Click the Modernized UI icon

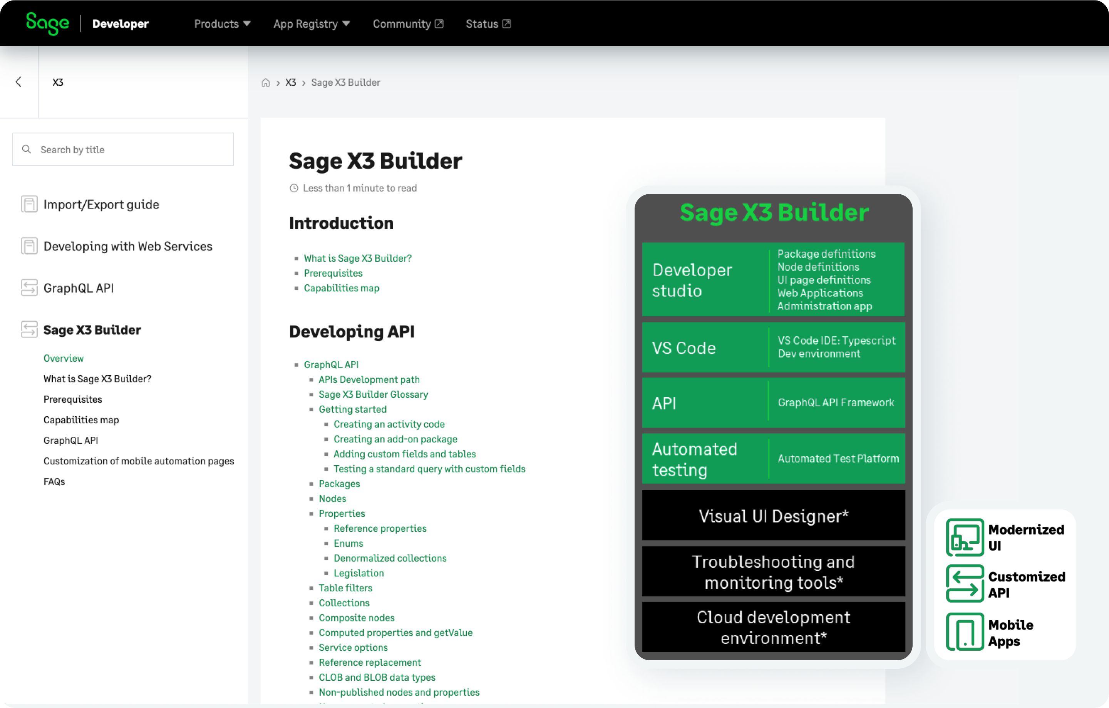tap(965, 537)
